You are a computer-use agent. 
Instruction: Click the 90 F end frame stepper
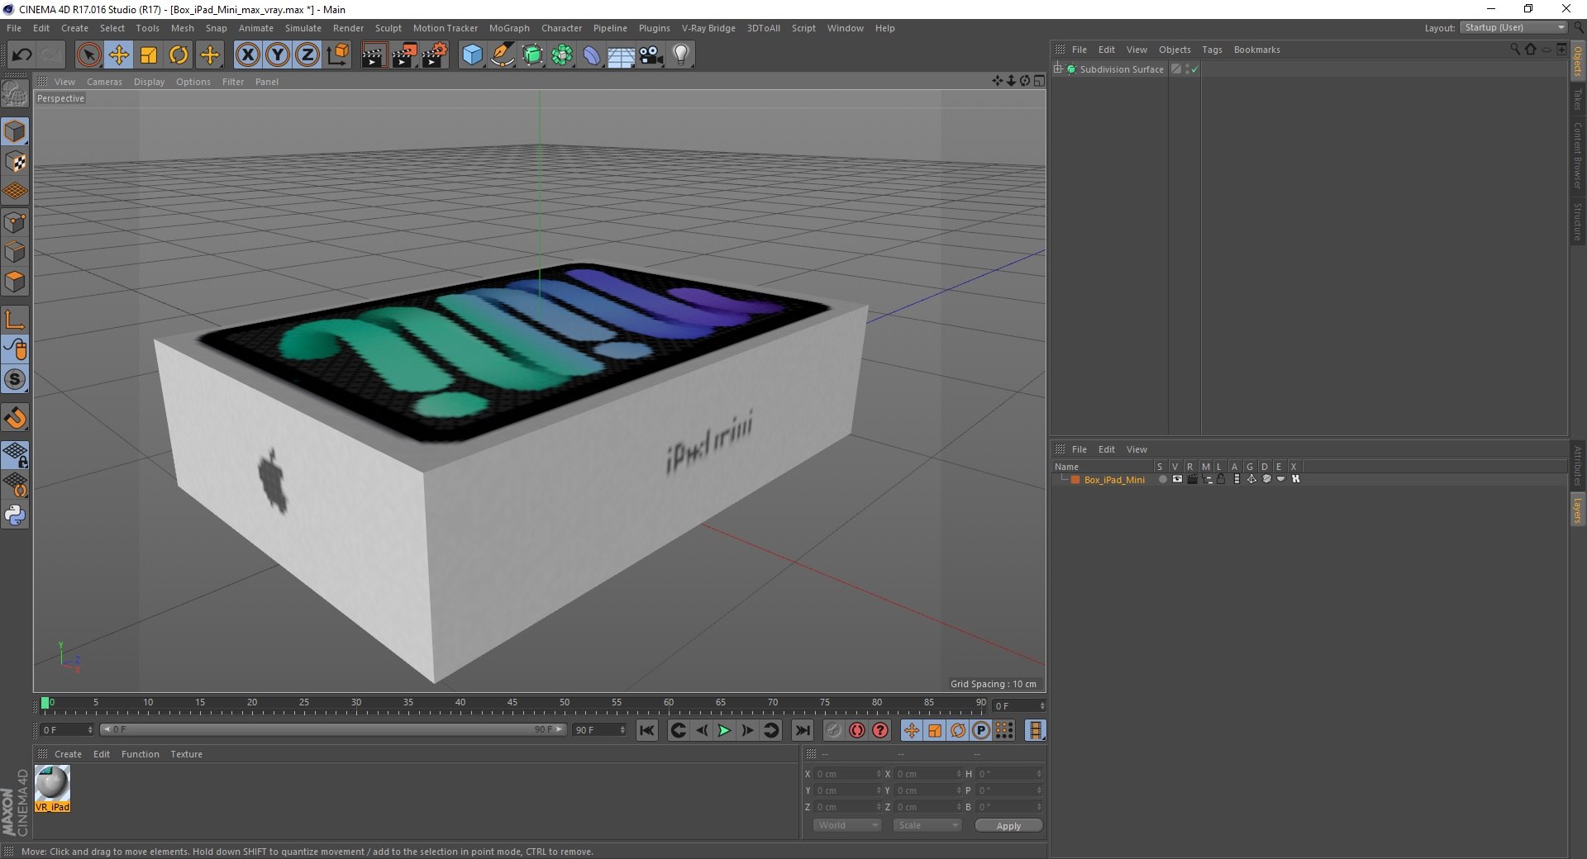pyautogui.click(x=622, y=730)
